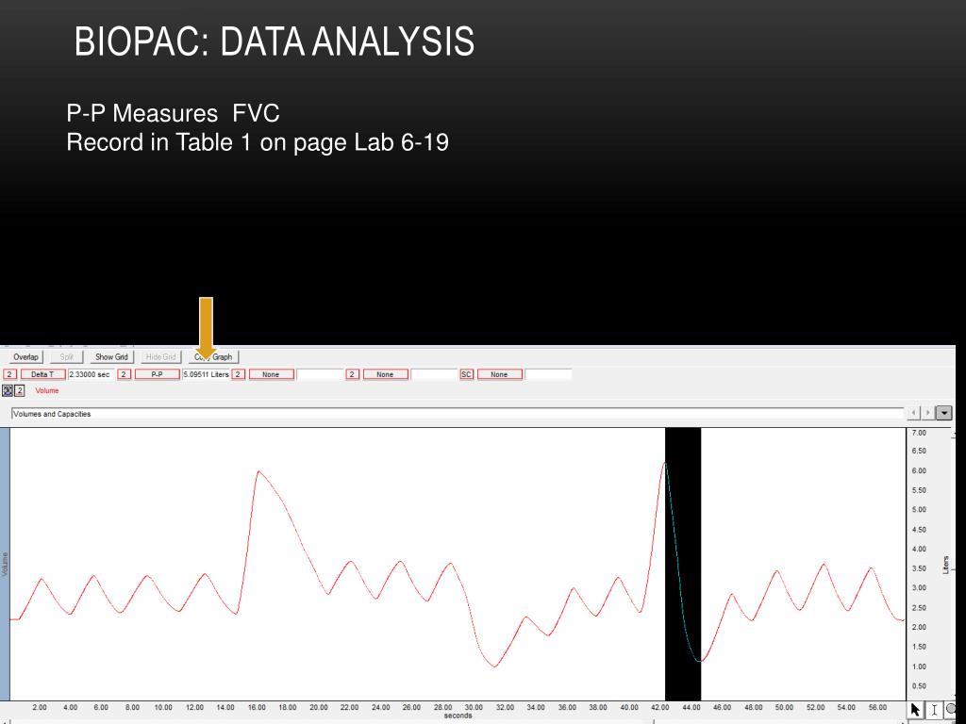966x724 pixels.
Task: Click the vertical Volume label strip at left
Action: click(5, 564)
